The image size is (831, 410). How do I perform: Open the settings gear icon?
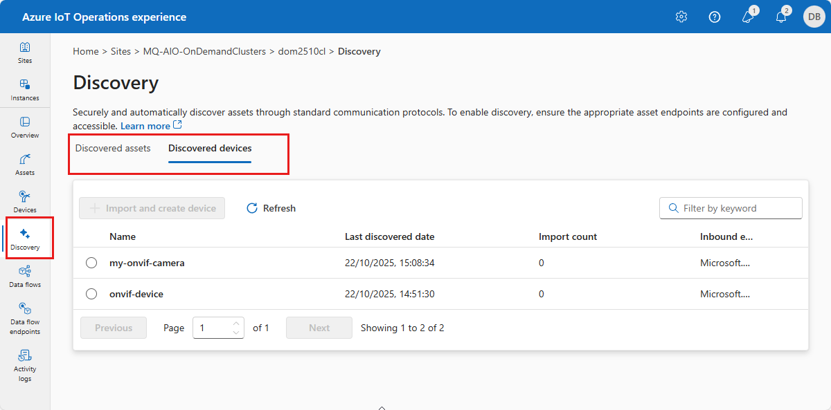pos(681,17)
